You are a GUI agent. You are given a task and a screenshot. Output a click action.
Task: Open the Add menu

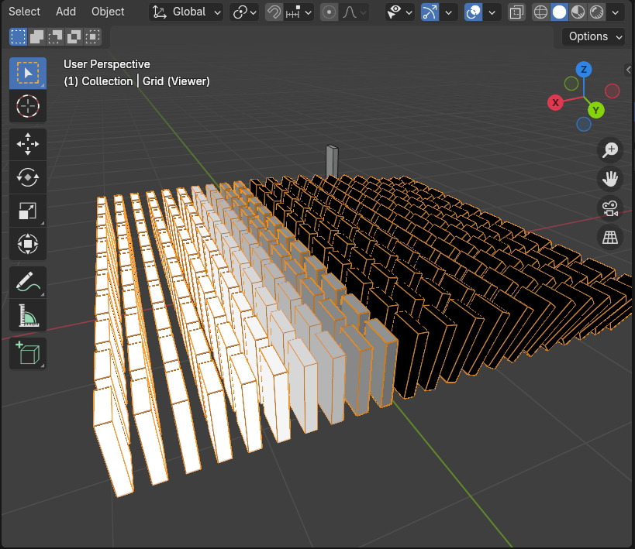[x=66, y=12]
